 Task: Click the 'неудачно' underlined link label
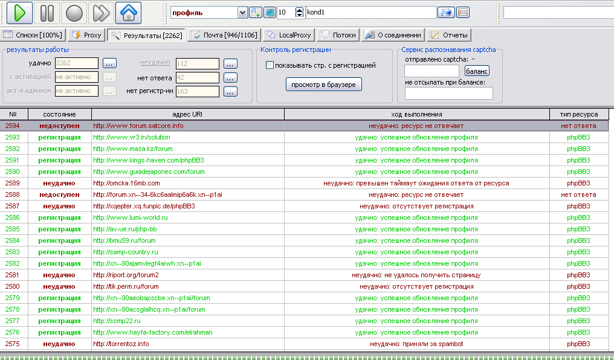(155, 63)
